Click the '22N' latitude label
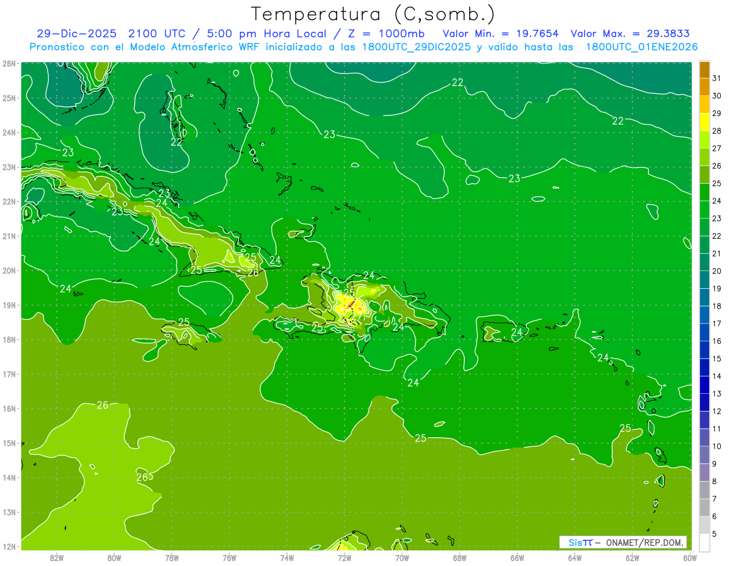The image size is (733, 566). coord(9,201)
